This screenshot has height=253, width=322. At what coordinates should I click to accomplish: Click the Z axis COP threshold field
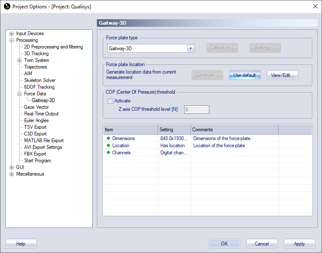pyautogui.click(x=197, y=110)
